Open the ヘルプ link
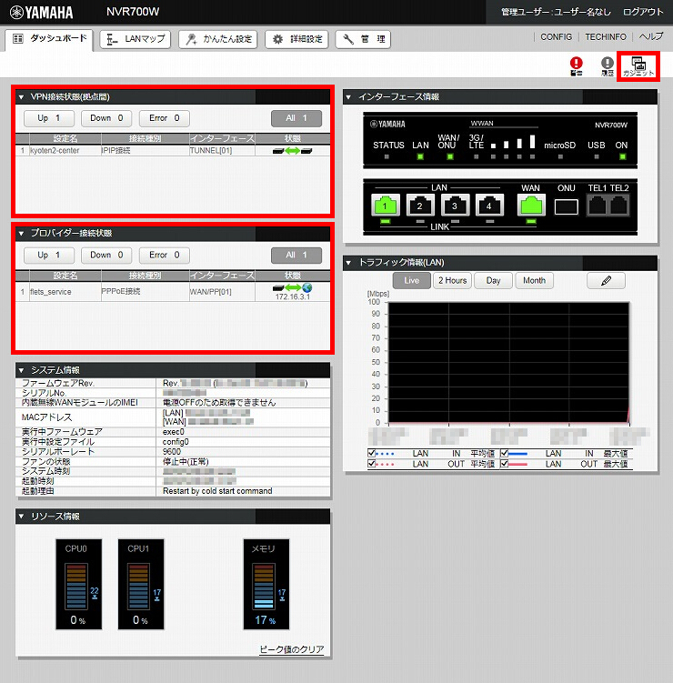The height and width of the screenshot is (683, 673). 651,37
